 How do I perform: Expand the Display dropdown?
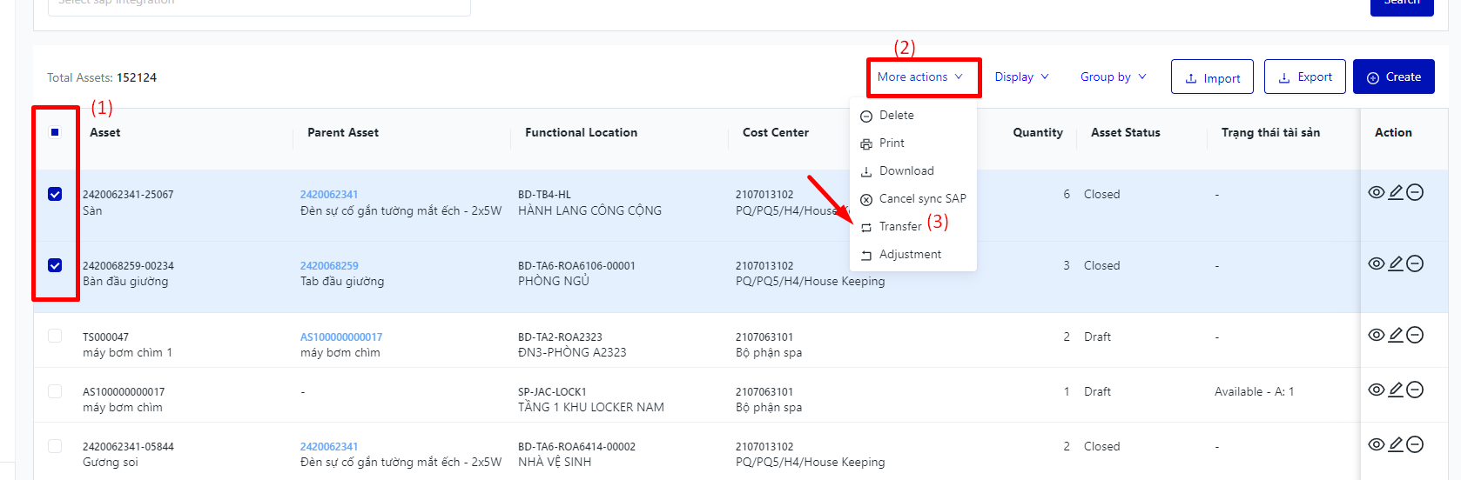tap(1021, 77)
